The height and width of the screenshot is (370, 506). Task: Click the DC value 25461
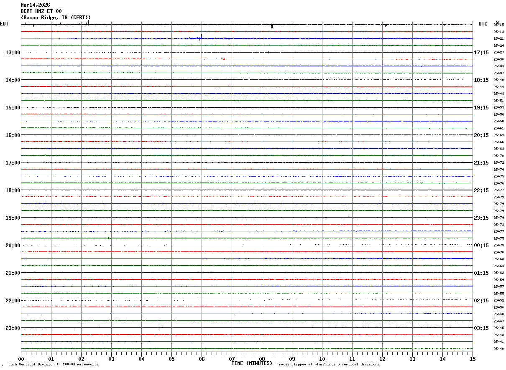498,128
